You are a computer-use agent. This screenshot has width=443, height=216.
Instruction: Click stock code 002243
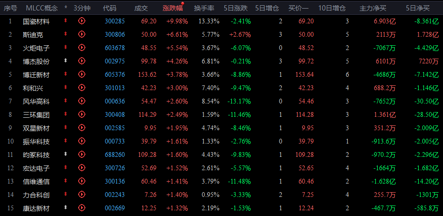[x=115, y=195]
